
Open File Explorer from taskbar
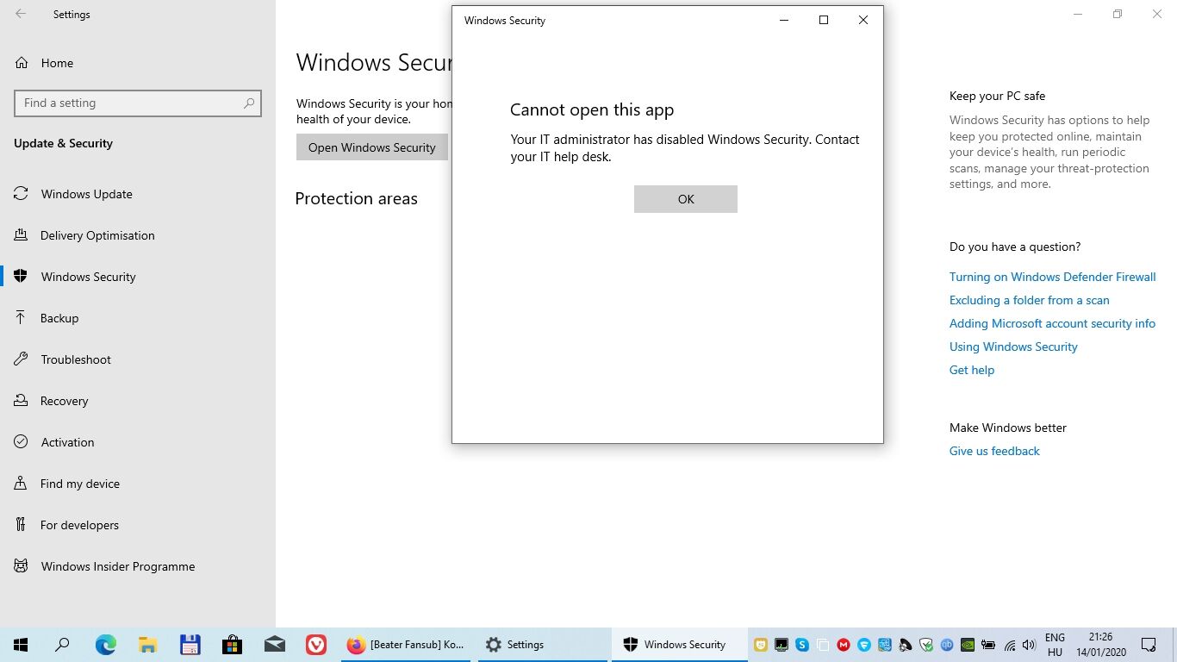pos(147,645)
